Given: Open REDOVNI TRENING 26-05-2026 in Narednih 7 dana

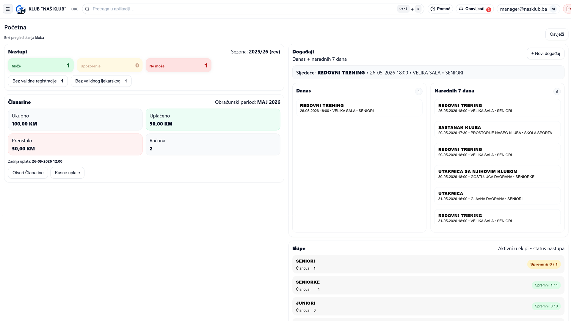Looking at the screenshot, I should coord(497,108).
